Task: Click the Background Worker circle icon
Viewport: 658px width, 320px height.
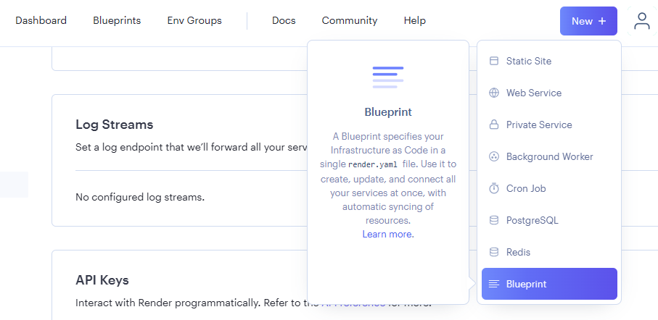Action: (494, 156)
